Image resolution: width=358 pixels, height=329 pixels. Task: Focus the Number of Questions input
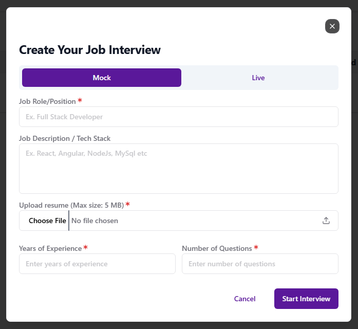coord(260,264)
